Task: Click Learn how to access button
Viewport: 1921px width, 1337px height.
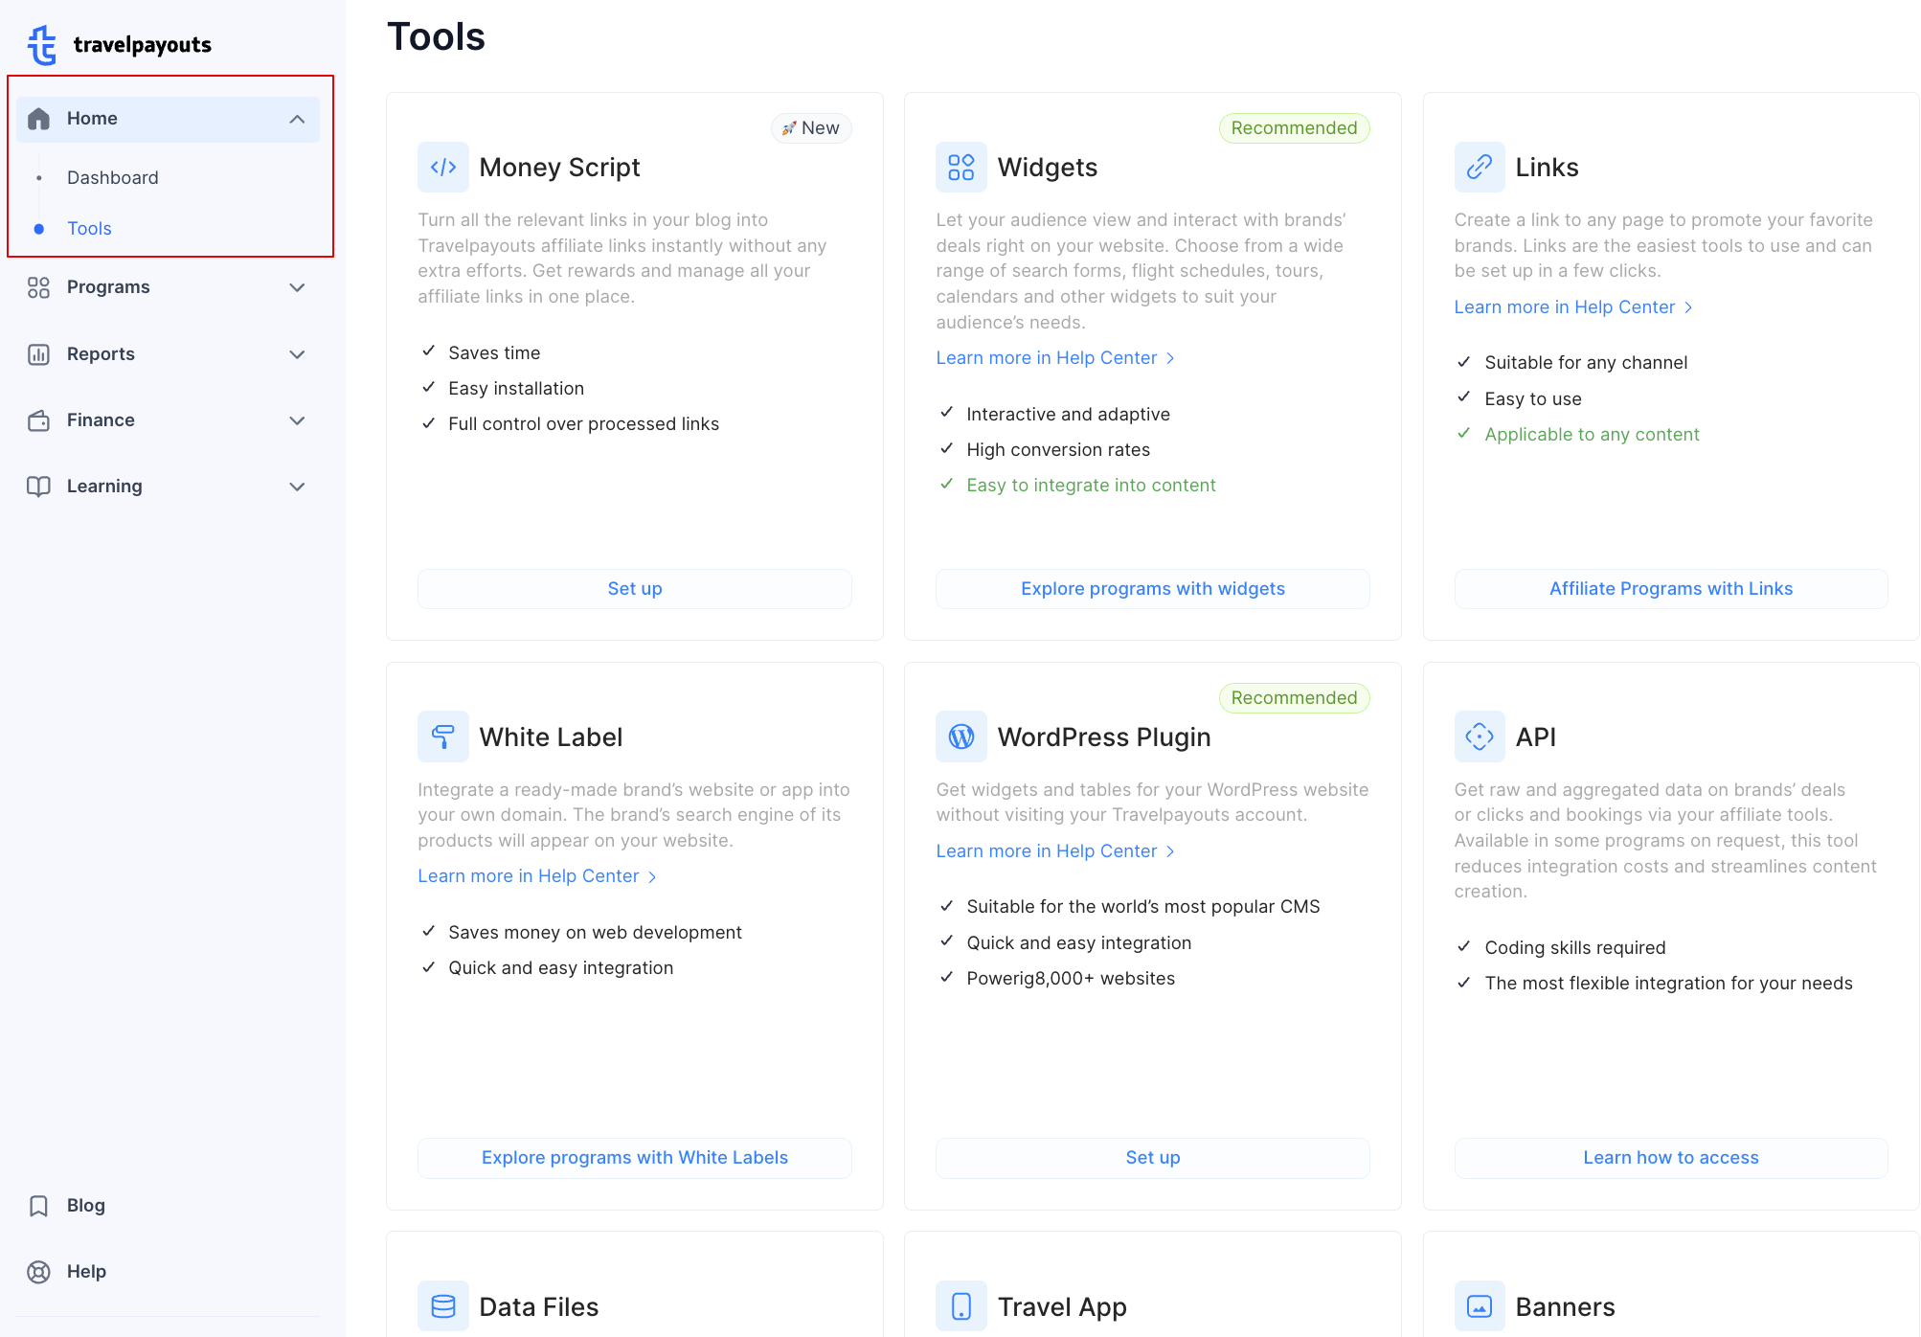Action: click(1671, 1158)
